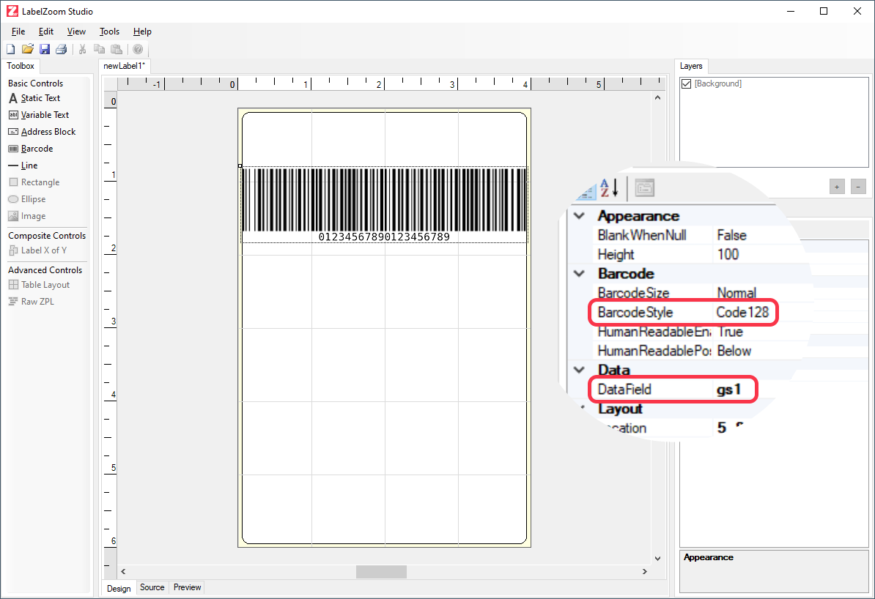The width and height of the screenshot is (875, 599).
Task: Select the Image tool
Action: (27, 216)
